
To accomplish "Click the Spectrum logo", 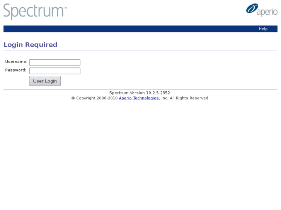I will tap(35, 12).
